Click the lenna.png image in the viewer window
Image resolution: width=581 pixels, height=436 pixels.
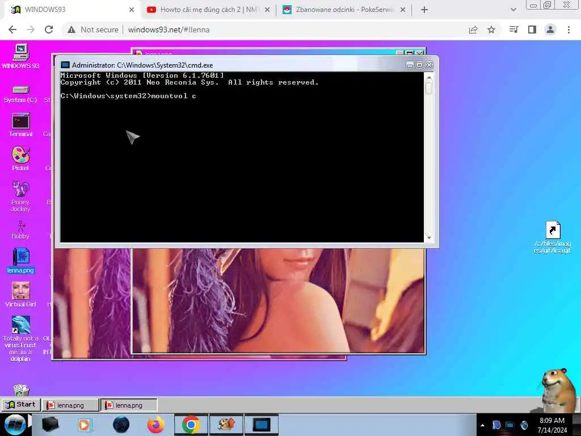tap(278, 300)
